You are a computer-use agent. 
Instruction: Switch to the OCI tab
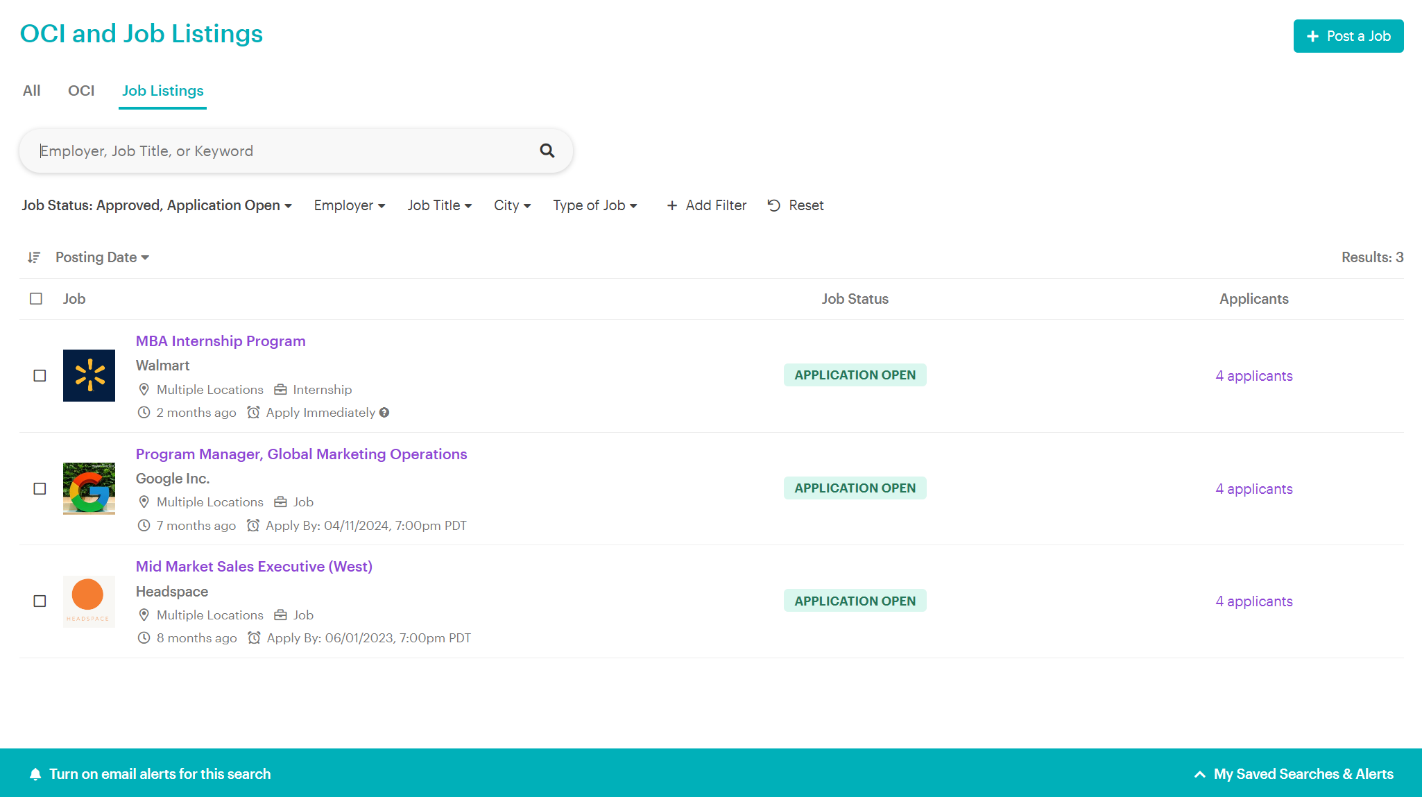(x=81, y=91)
